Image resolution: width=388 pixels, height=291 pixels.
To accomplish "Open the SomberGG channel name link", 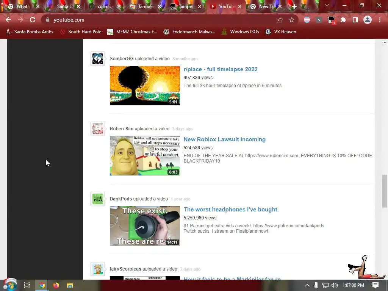I will (122, 59).
